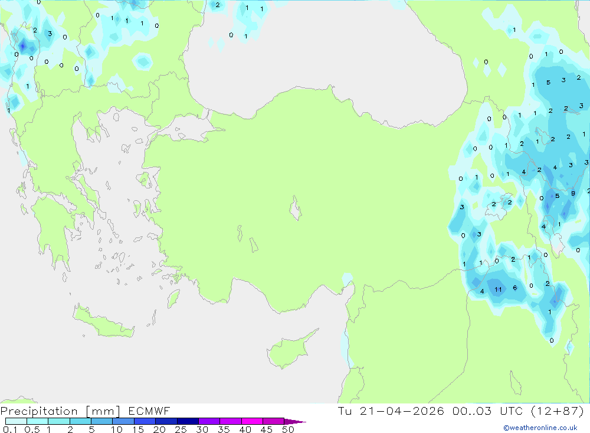Image resolution: width=590 pixels, height=433 pixels.
Task: Open the weatheronline.co.uk copyright link
Action: pyautogui.click(x=540, y=428)
